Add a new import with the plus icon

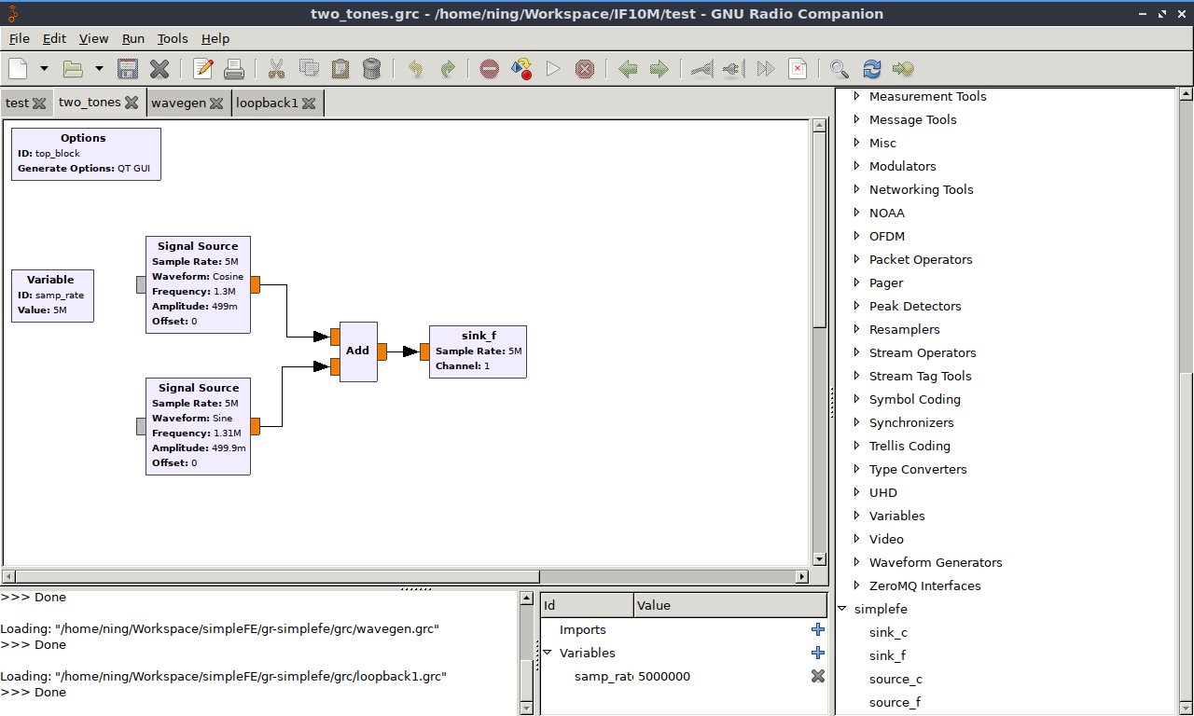tap(818, 629)
